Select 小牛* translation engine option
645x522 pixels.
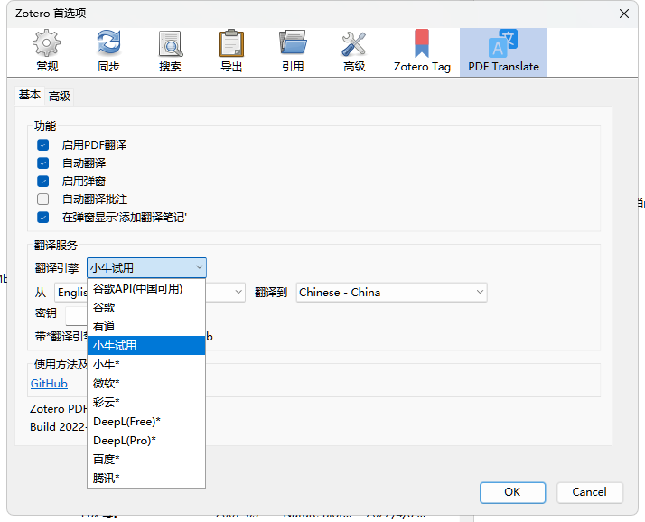pyautogui.click(x=146, y=365)
